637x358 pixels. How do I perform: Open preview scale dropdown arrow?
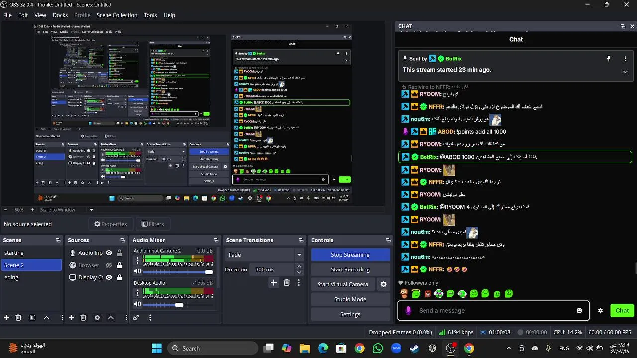click(91, 210)
